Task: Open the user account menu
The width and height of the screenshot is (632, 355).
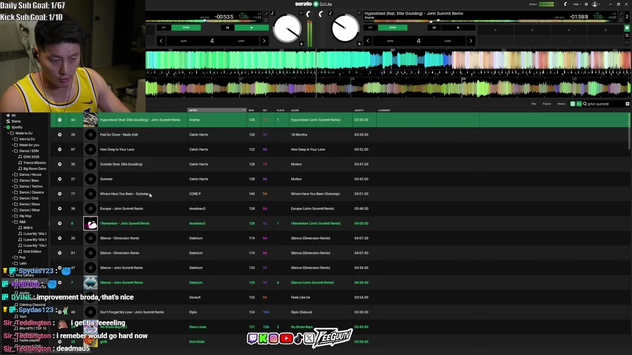Action: pyautogui.click(x=595, y=4)
